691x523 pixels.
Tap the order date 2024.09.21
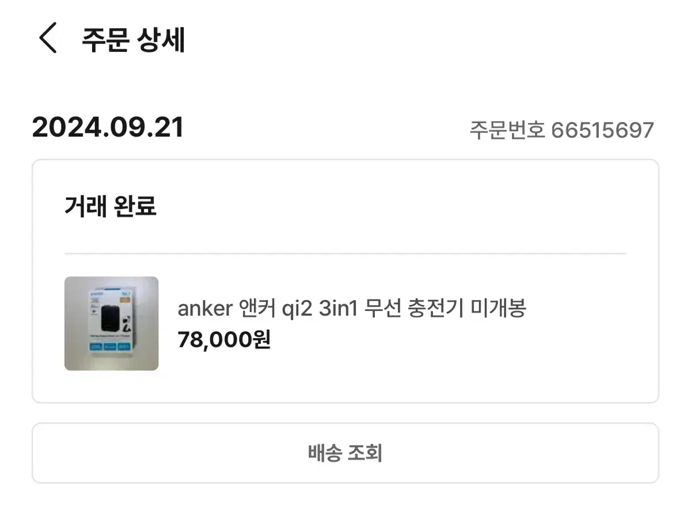(x=108, y=128)
